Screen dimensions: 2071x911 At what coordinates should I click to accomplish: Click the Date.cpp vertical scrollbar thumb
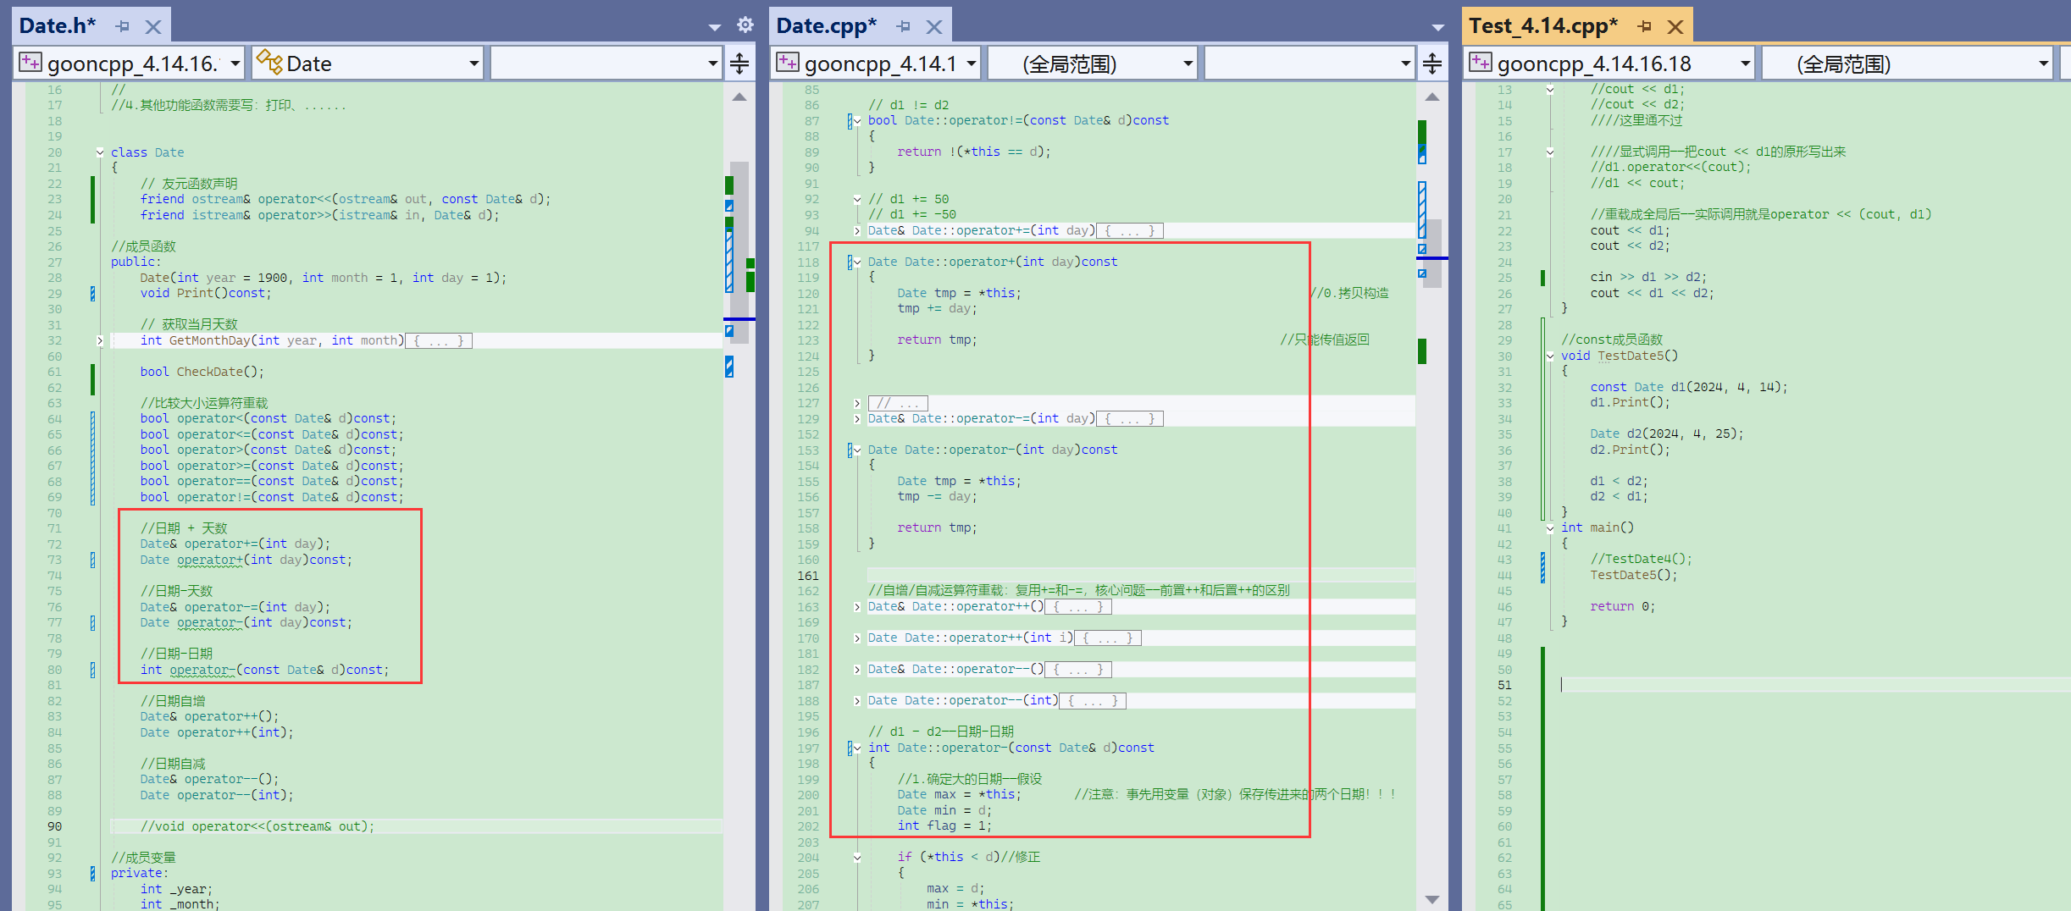coord(1432,254)
